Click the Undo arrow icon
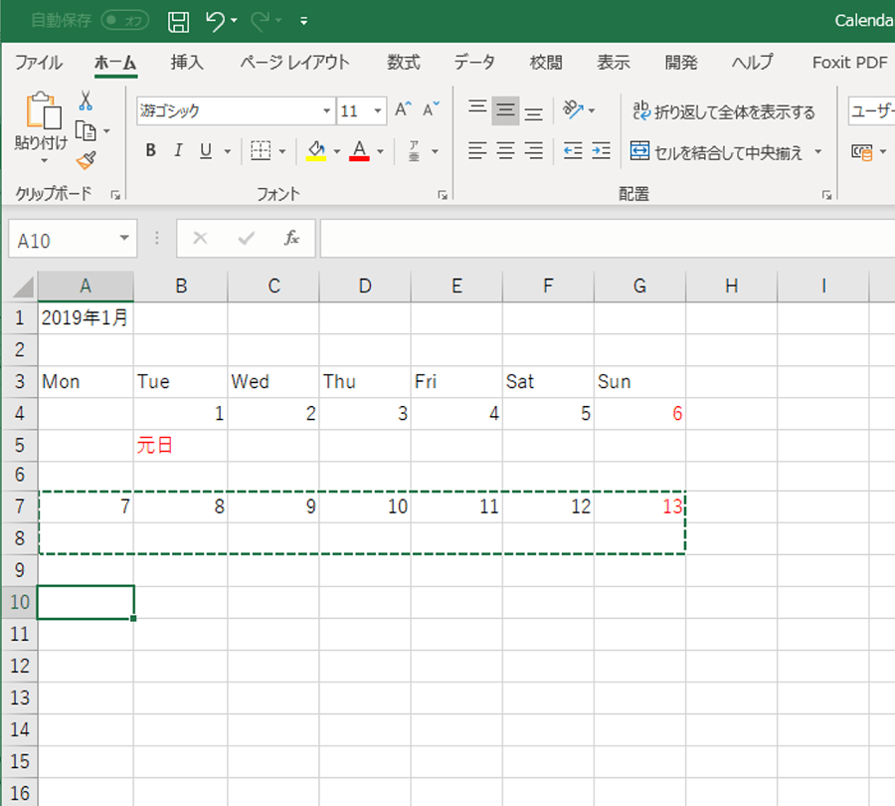The height and width of the screenshot is (806, 895). (215, 21)
